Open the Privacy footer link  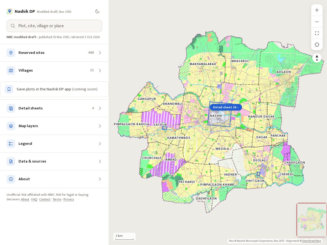(69, 199)
